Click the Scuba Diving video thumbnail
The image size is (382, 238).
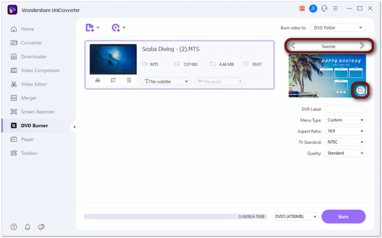(x=113, y=59)
